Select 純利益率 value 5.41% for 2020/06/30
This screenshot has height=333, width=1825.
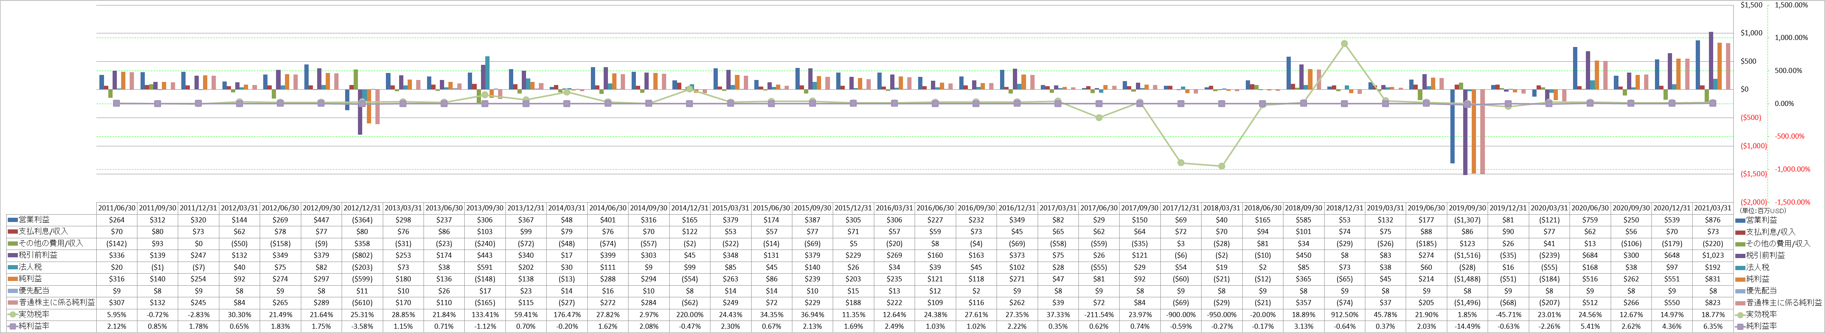(x=1590, y=327)
